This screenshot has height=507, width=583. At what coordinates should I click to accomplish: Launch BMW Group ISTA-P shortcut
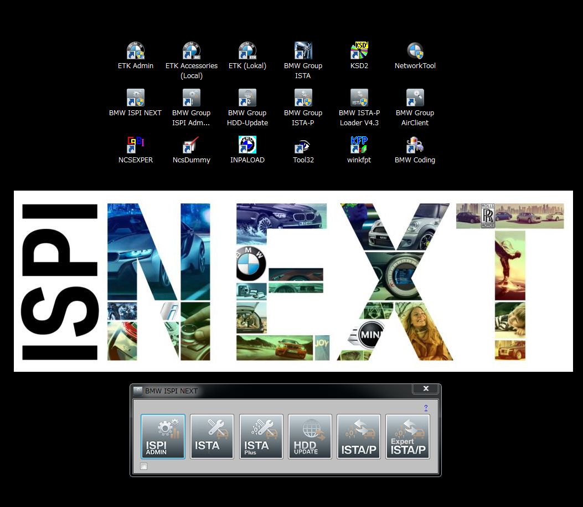click(x=303, y=108)
